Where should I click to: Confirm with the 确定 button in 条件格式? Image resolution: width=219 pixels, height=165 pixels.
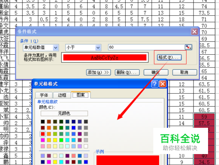(156, 72)
